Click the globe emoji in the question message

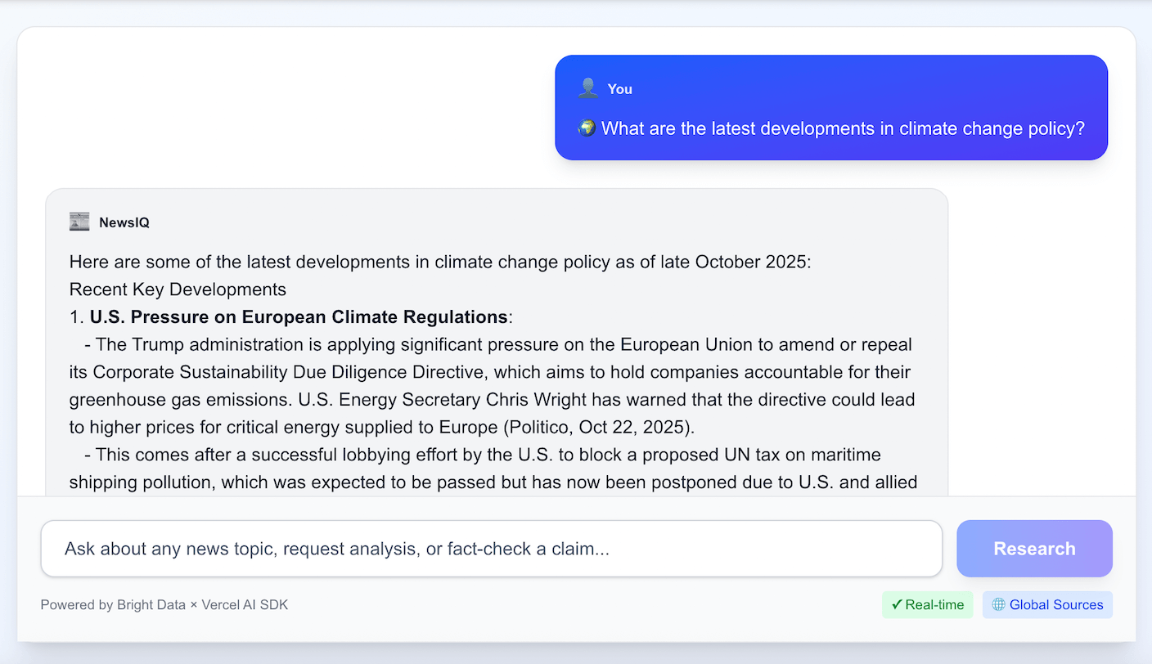coord(586,128)
